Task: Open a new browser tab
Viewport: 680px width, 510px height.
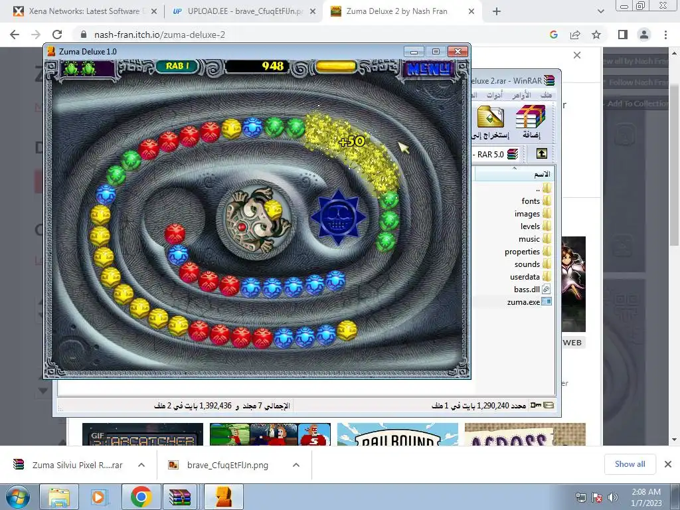Action: point(497,12)
